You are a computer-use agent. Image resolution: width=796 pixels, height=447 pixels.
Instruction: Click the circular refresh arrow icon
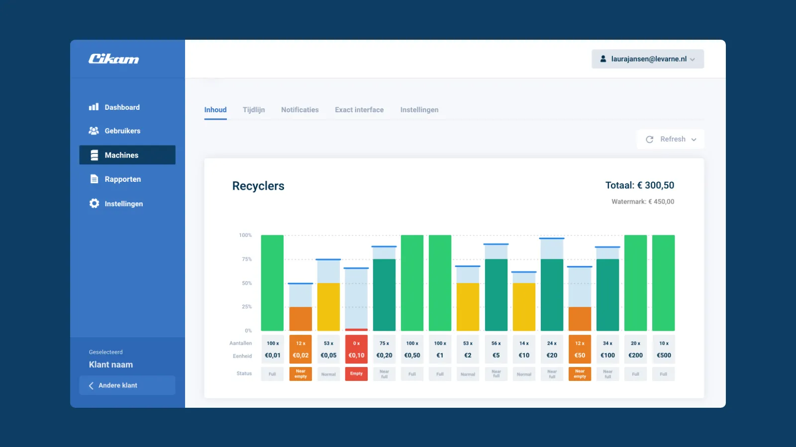(649, 140)
